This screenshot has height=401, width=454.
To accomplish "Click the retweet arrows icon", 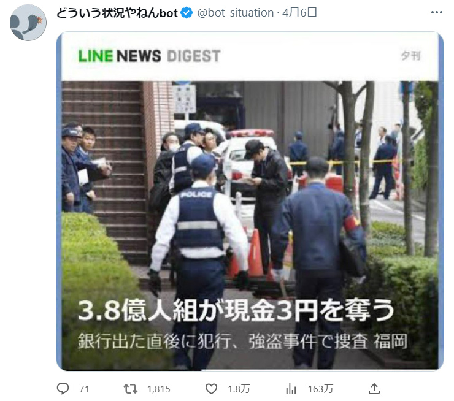I will coord(131,389).
